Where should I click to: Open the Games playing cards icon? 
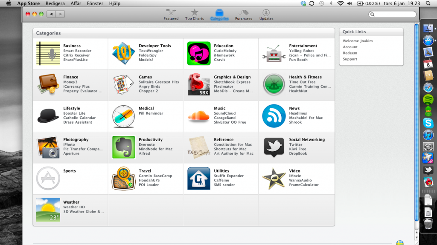point(123,84)
